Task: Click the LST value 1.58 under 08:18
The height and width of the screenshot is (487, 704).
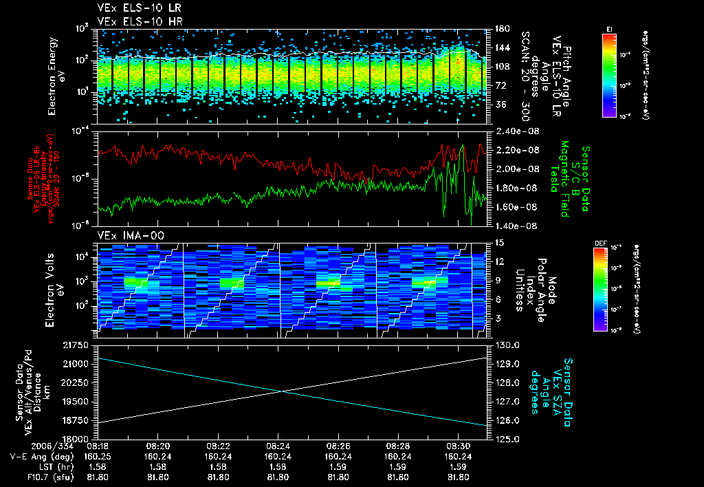Action: [98, 467]
